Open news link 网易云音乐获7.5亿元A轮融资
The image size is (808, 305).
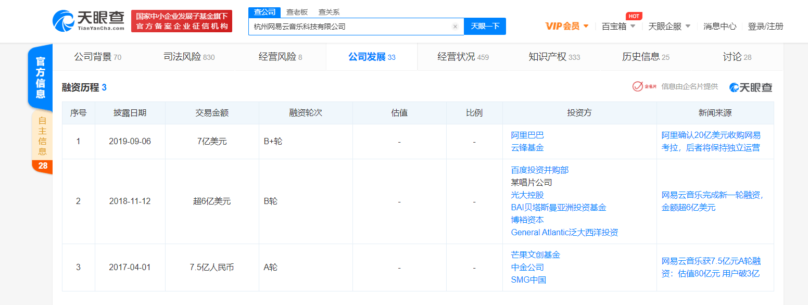point(711,268)
